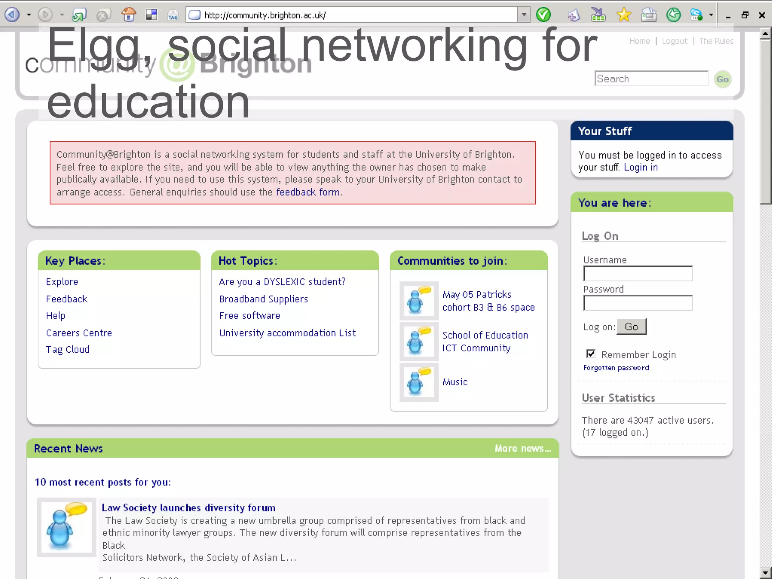This screenshot has height=579, width=772.
Task: Toggle the Remember Login checkbox
Action: (591, 354)
